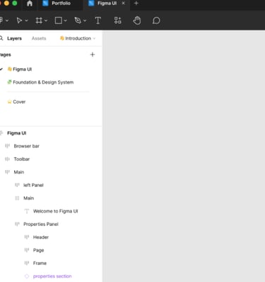Click the green maximize window button

coord(15,3)
